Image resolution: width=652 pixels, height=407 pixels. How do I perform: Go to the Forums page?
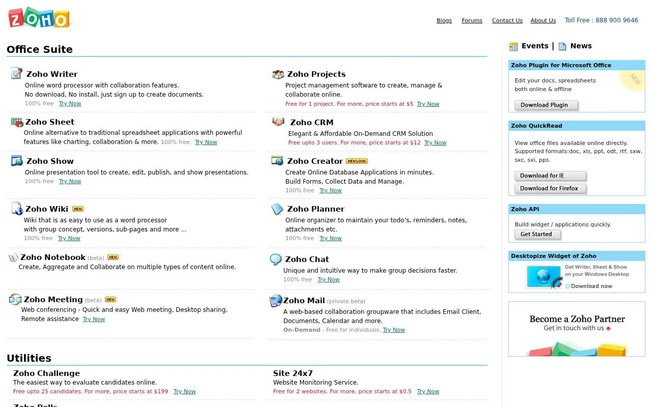472,20
